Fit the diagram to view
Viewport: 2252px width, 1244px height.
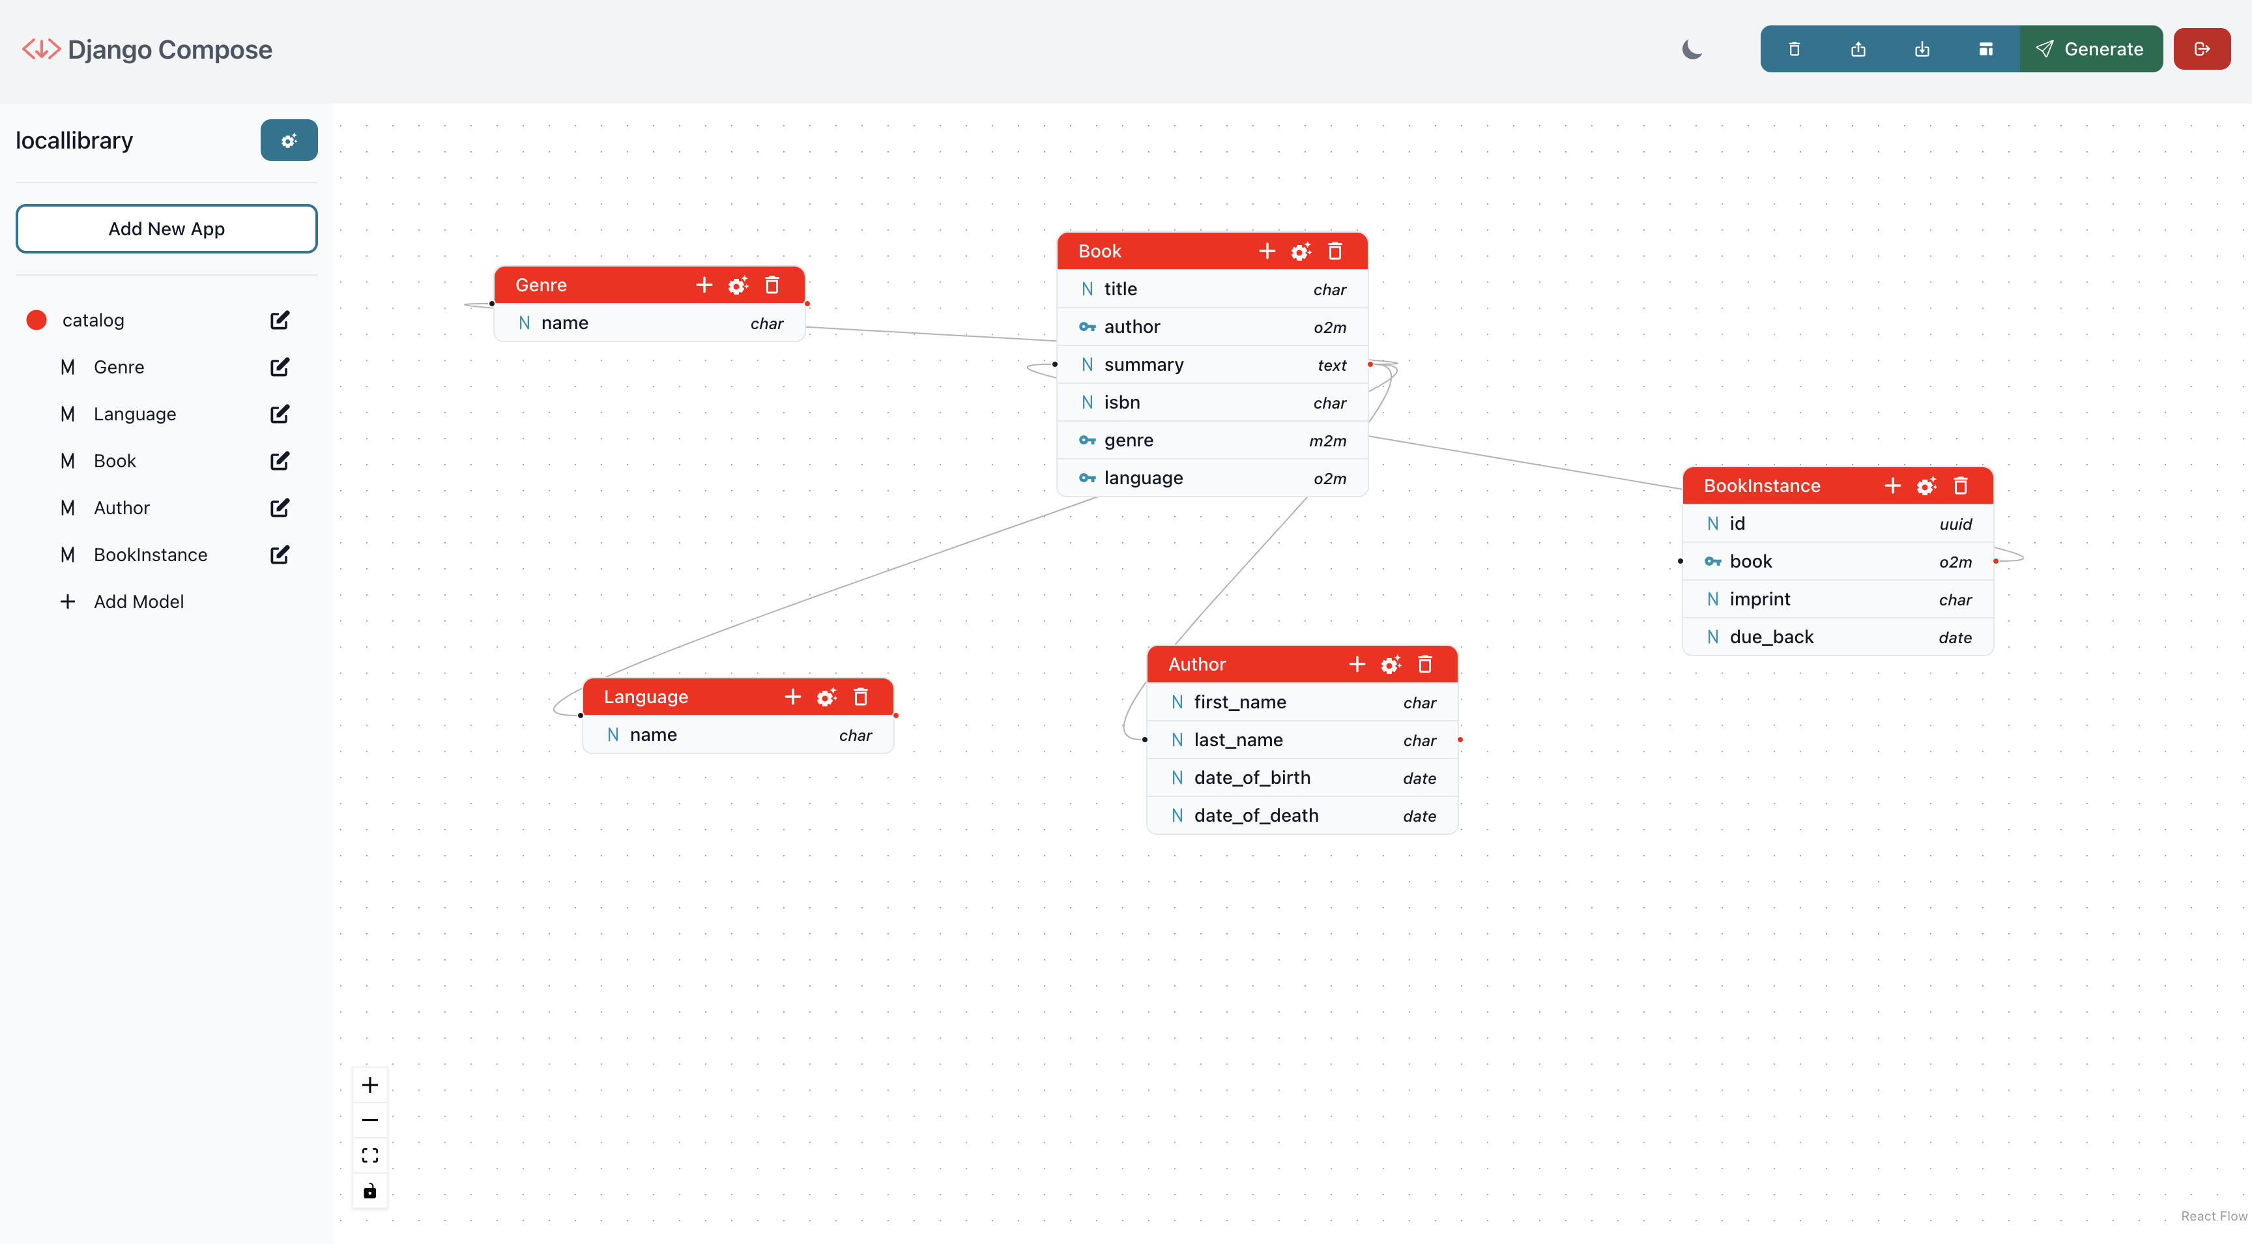click(x=370, y=1155)
